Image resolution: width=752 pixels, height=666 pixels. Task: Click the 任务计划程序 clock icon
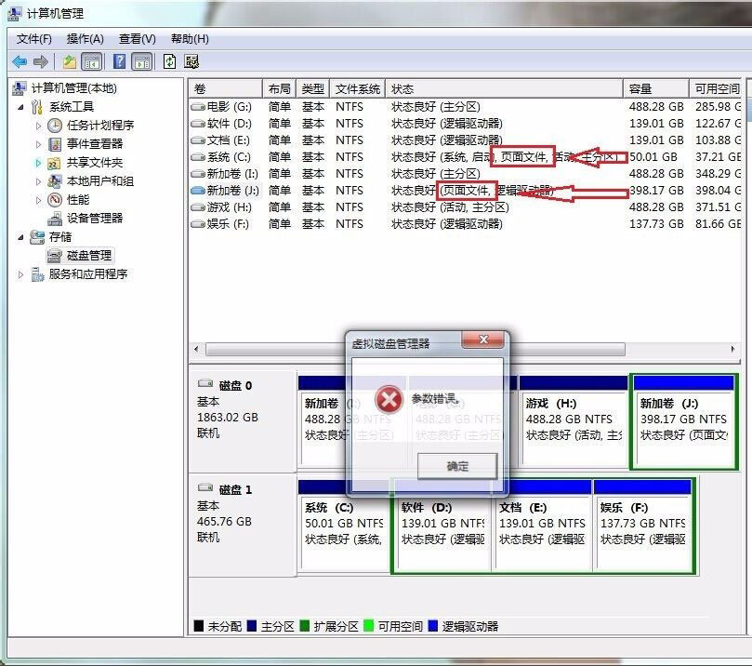coord(55,126)
